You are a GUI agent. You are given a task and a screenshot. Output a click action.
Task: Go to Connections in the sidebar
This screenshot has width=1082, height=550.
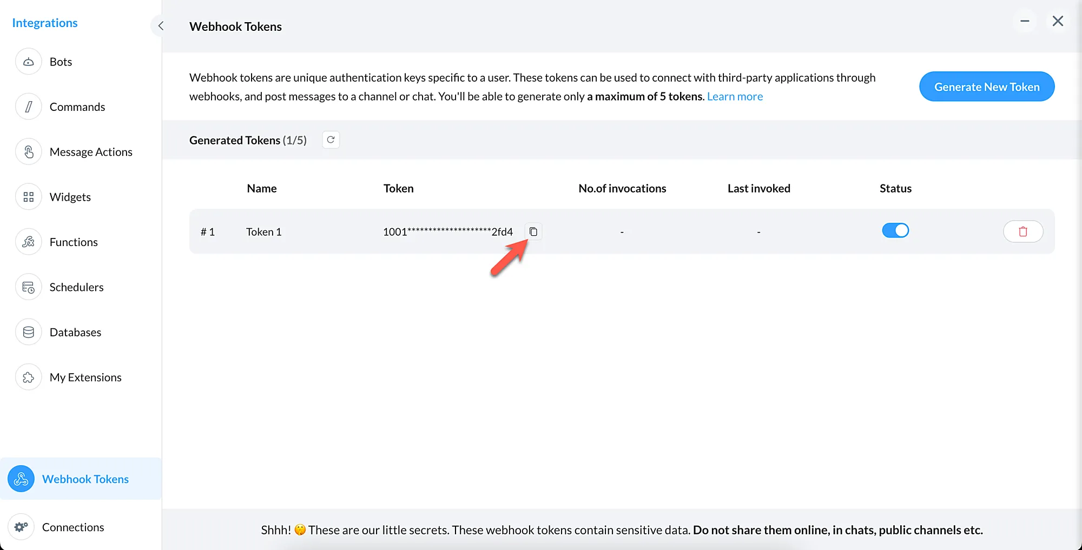pos(73,527)
